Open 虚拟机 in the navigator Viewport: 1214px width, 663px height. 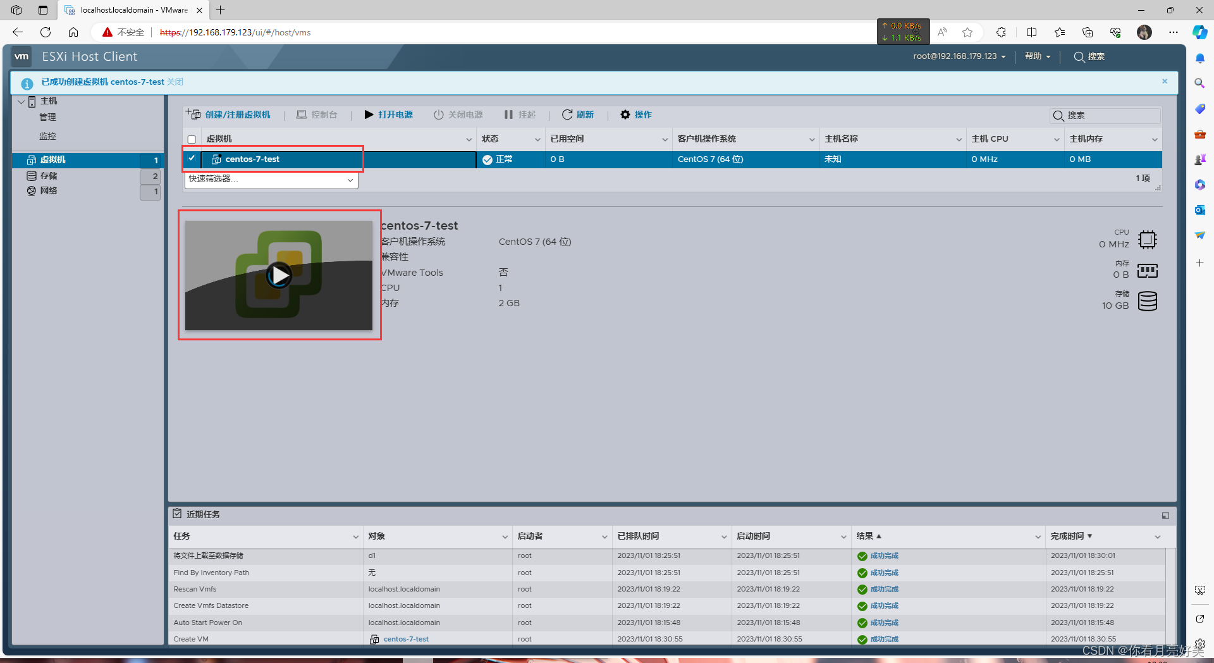[x=87, y=160]
